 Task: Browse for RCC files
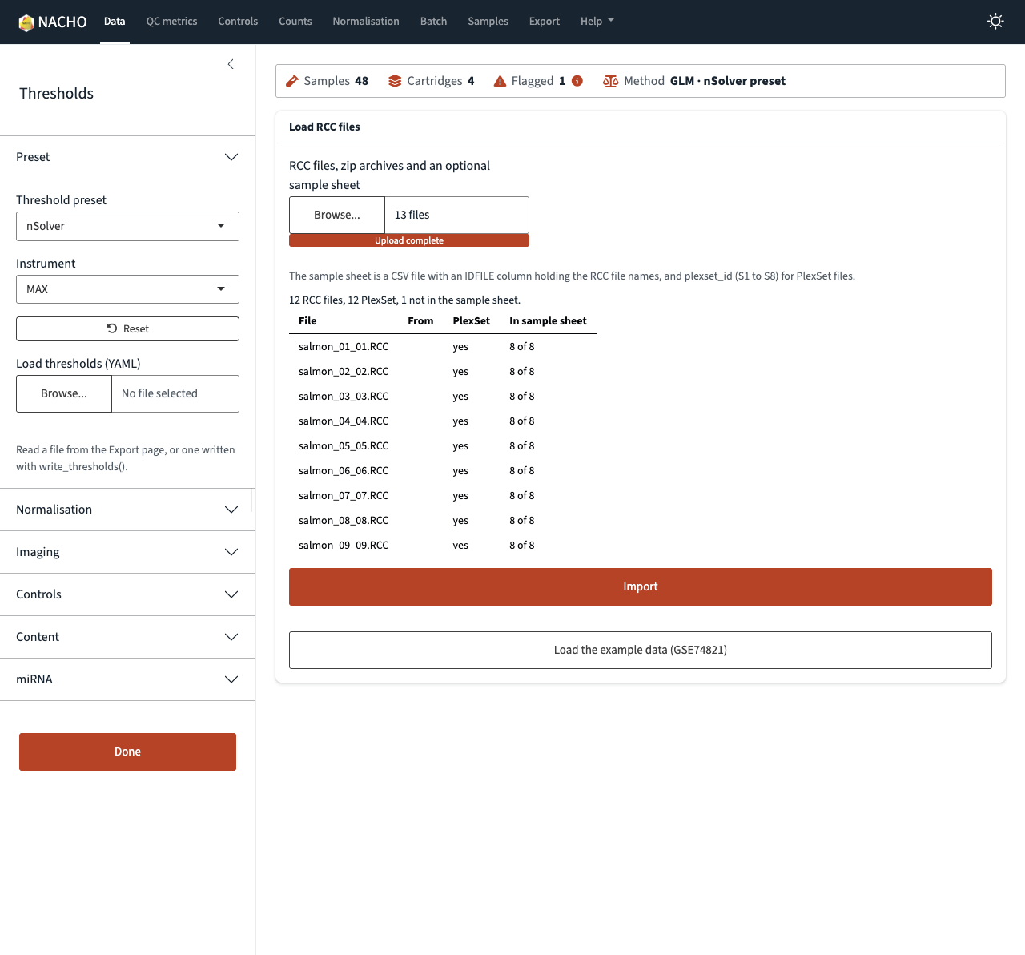tap(337, 215)
